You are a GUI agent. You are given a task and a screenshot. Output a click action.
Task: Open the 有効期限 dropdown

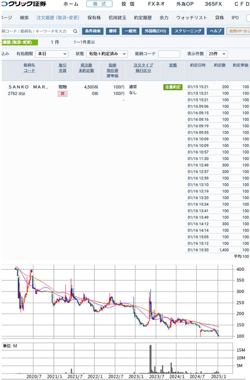[x=52, y=54]
